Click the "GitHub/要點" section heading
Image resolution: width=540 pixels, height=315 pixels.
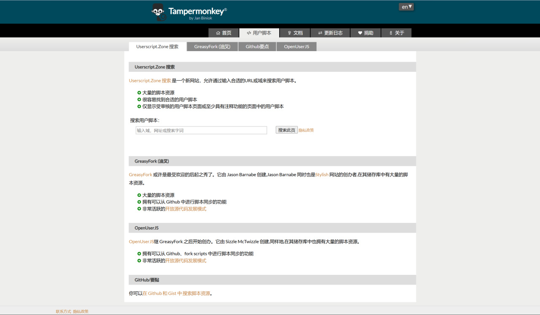[273, 280]
